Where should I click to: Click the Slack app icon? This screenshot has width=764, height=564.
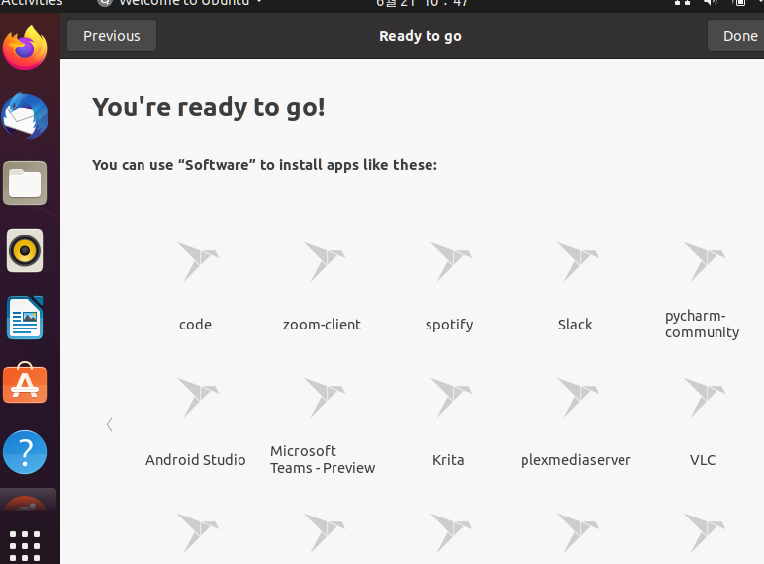577,261
